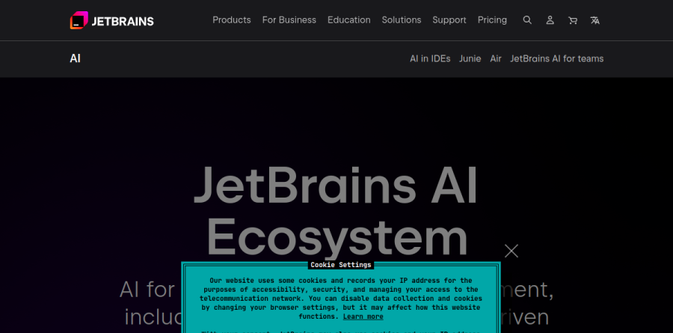Screen dimensions: 673x333
Task: Open the Products menu
Action: point(232,20)
